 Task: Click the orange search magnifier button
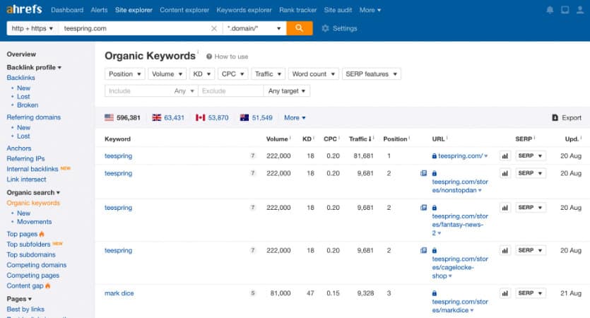point(300,28)
